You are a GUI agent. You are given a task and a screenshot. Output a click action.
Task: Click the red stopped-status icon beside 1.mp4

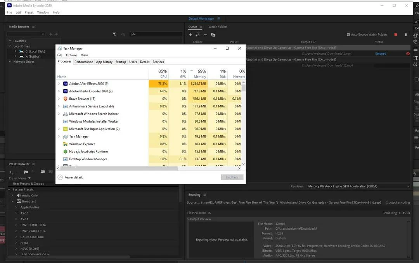point(408,54)
